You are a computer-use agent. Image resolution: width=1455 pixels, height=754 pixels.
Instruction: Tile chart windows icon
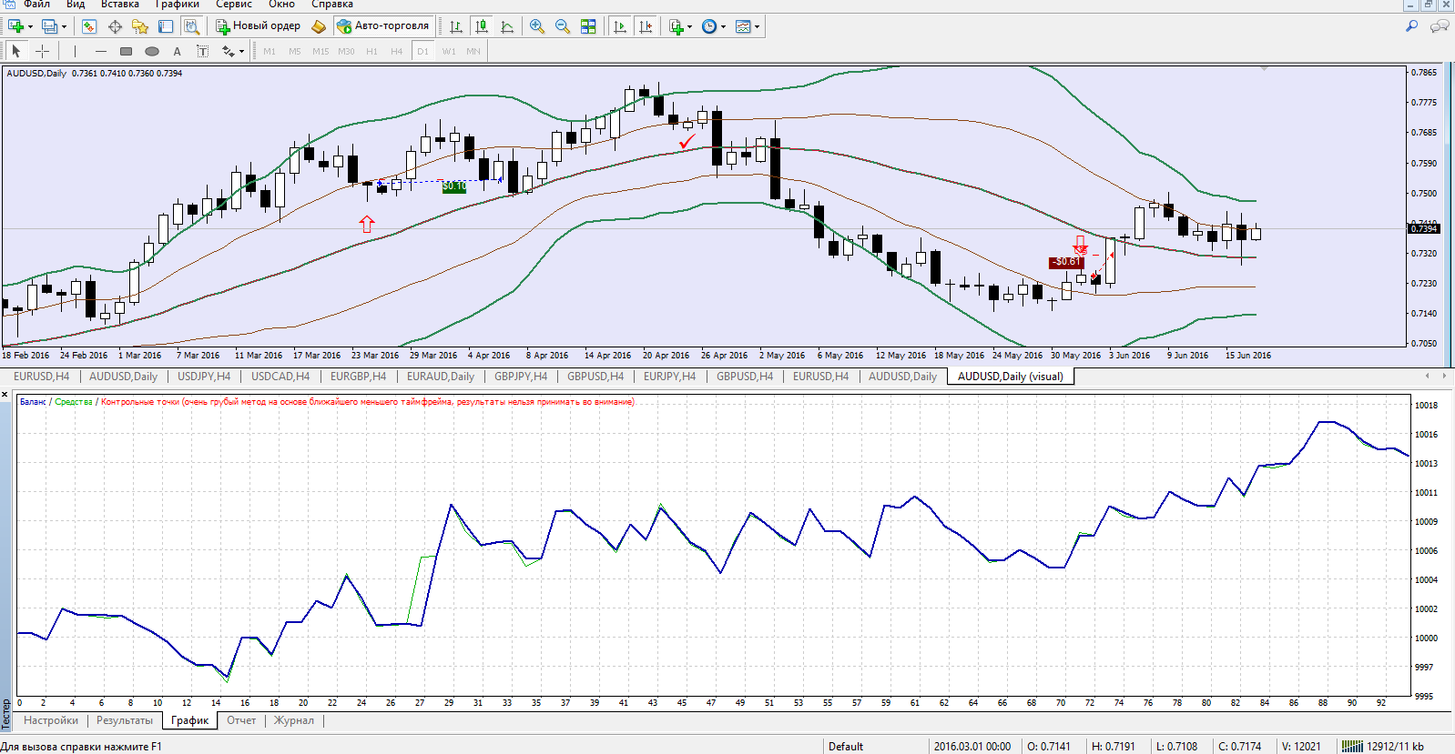click(x=588, y=26)
